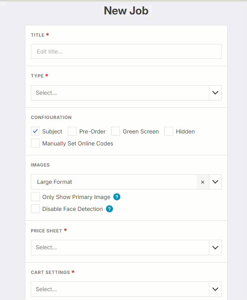Click the New Job heading
This screenshot has height=300, width=247.
126,11
